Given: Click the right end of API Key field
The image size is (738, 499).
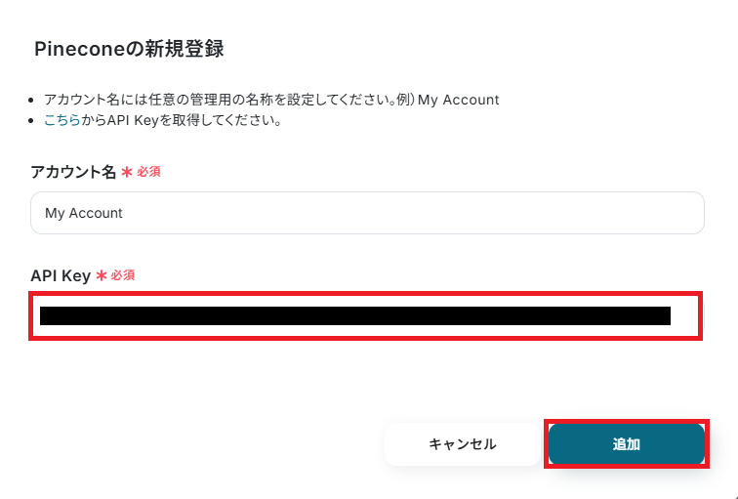Looking at the screenshot, I should (685, 315).
